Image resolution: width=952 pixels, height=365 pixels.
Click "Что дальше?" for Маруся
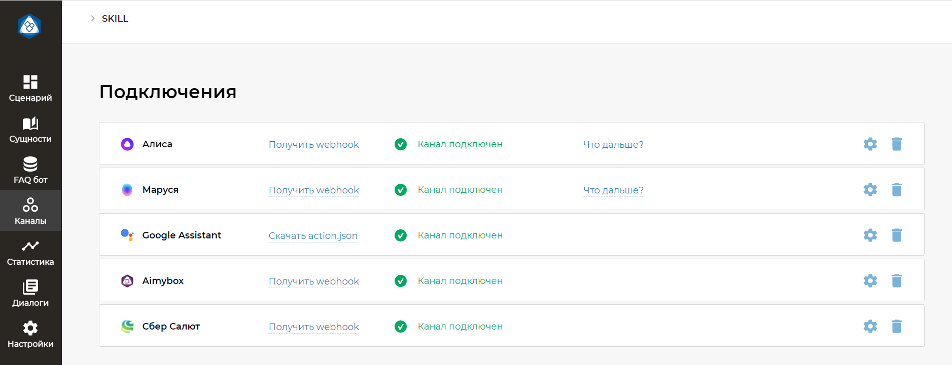(x=613, y=190)
